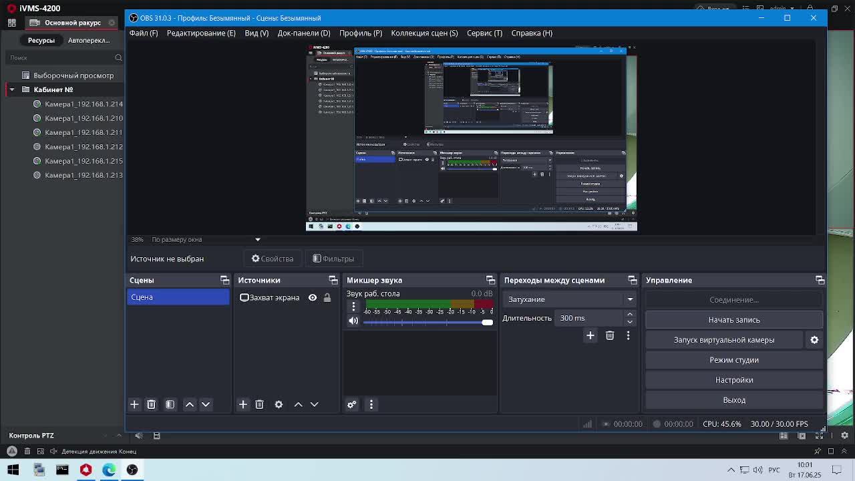Toggle visibility of Захват экрана source
The image size is (855, 481).
(x=312, y=297)
